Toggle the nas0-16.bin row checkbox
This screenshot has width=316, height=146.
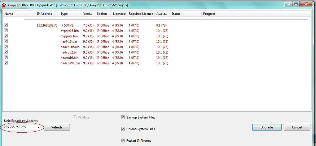pos(6,41)
